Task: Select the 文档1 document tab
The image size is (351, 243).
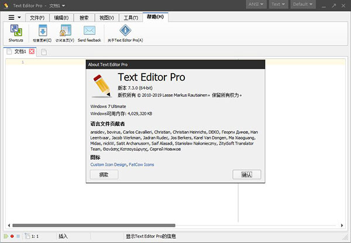Action: [20, 51]
